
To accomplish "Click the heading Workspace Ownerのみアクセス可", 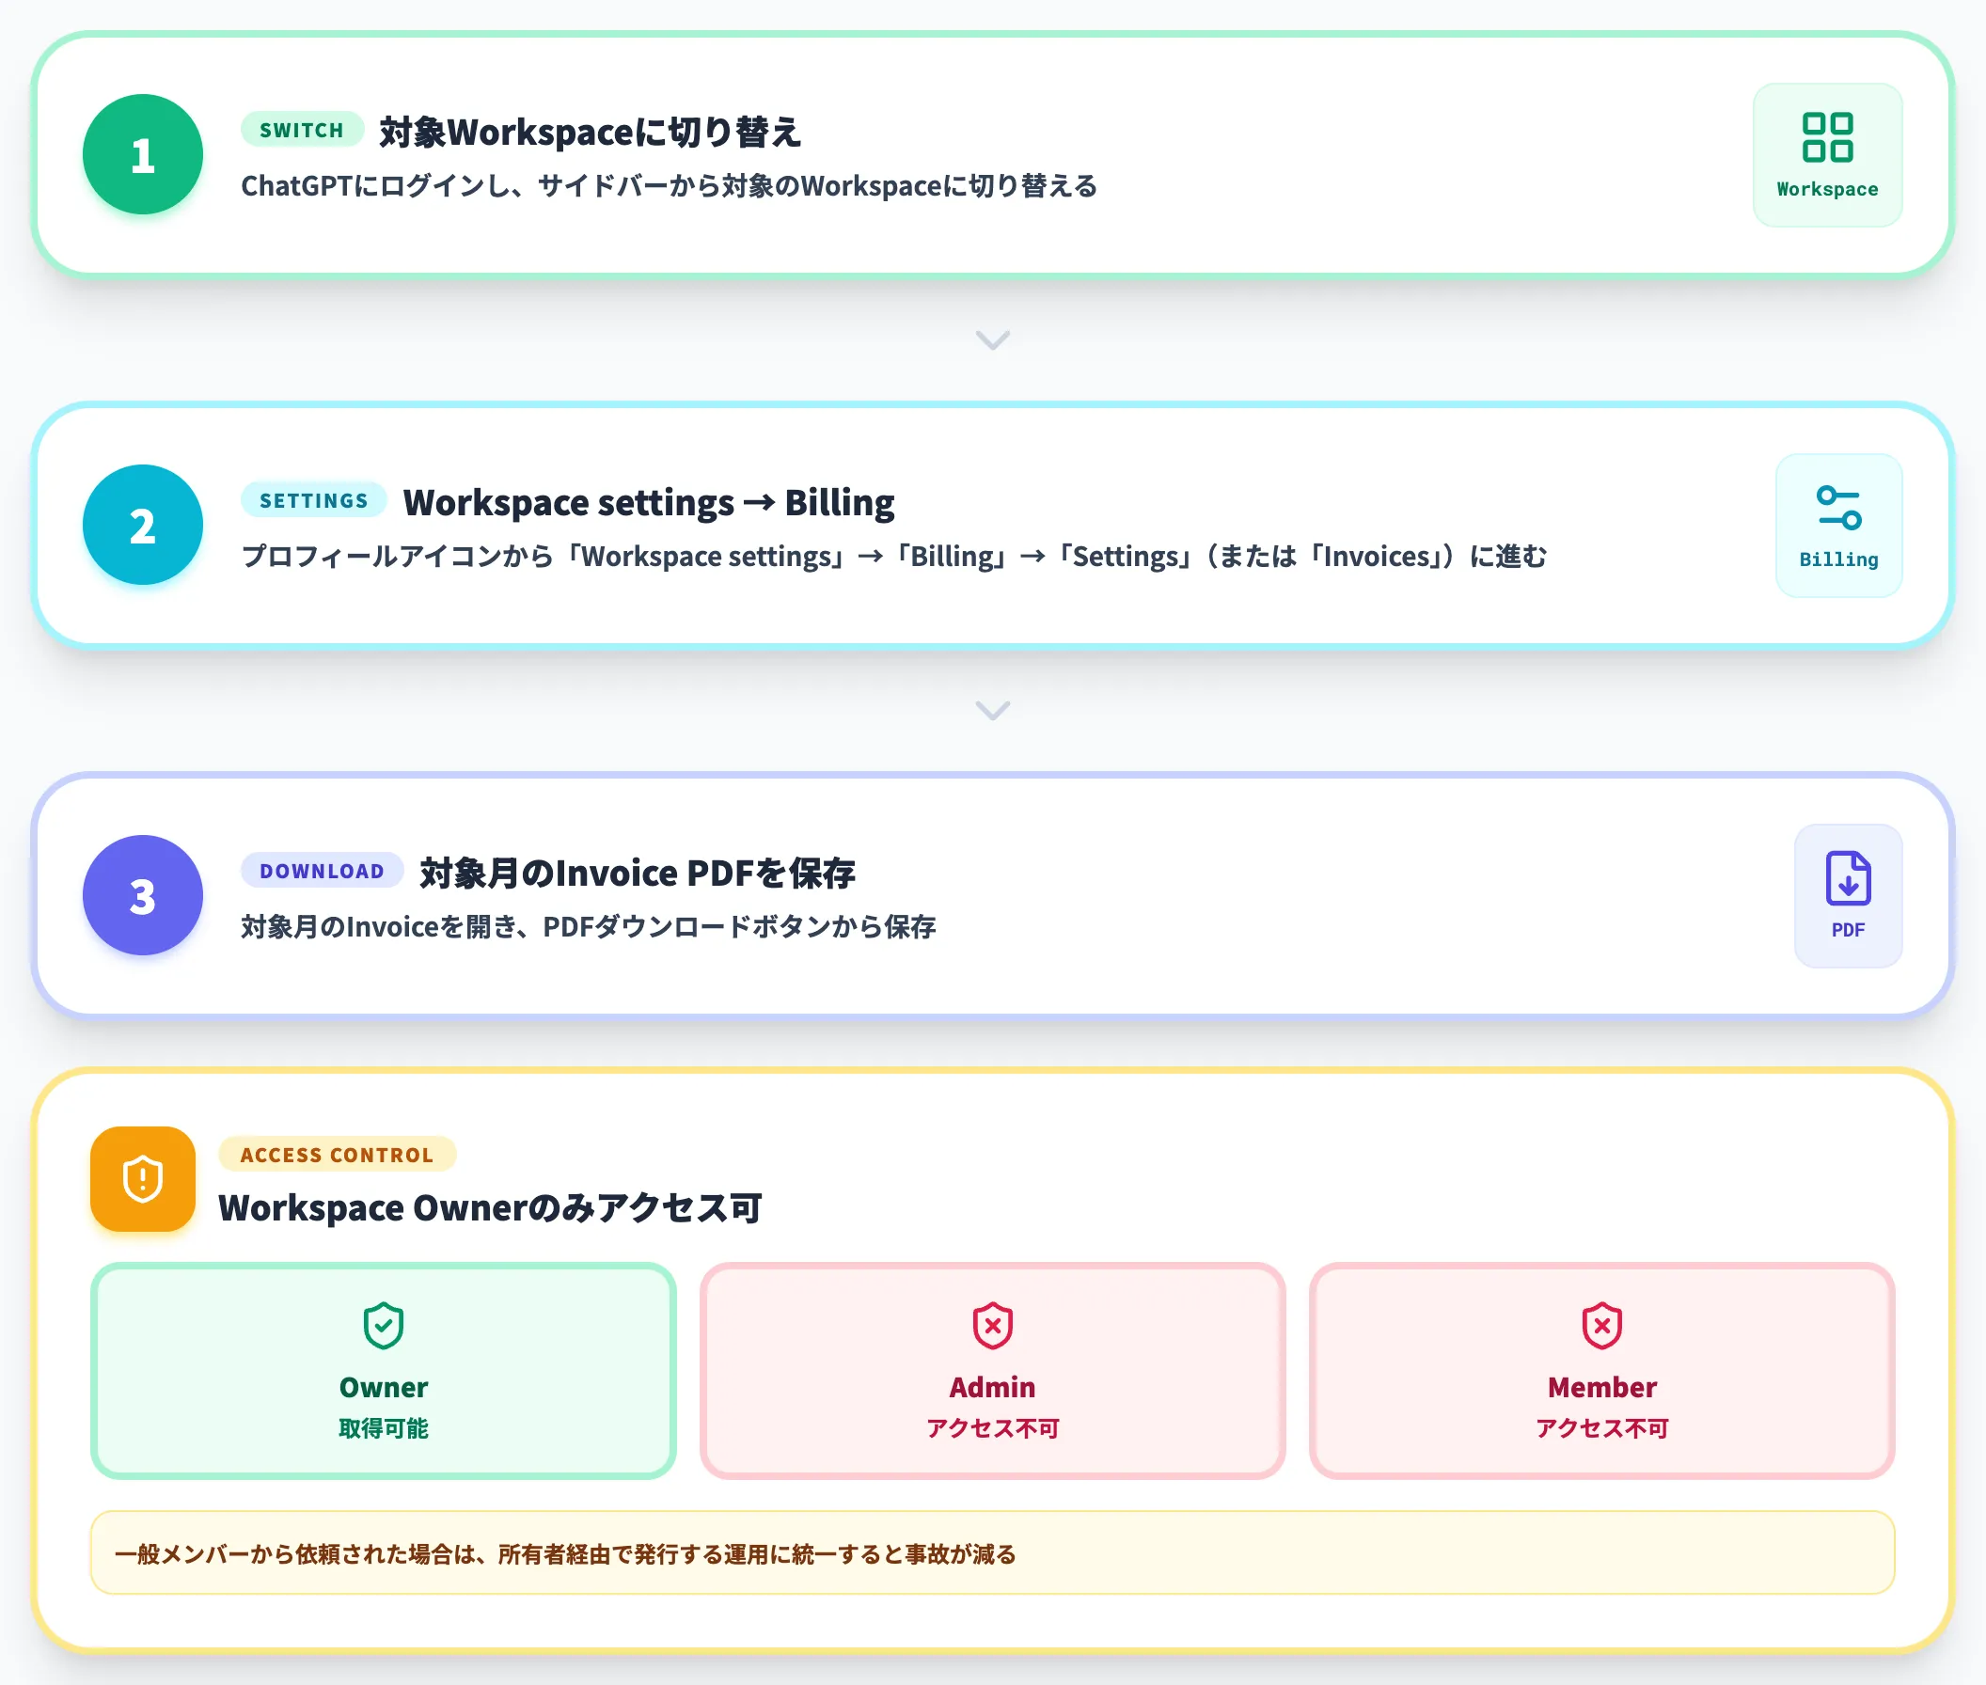I will click(x=490, y=1208).
